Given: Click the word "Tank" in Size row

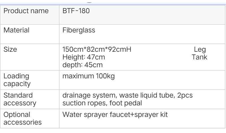Looking at the screenshot, I should (x=199, y=57).
